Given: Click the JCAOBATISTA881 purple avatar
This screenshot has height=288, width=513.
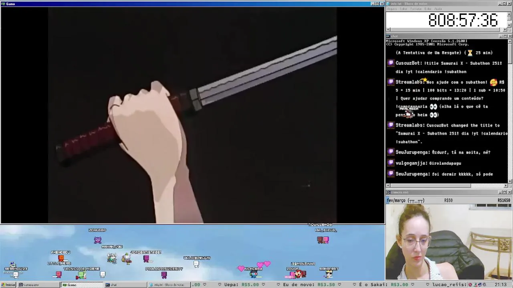Looking at the screenshot, I should (x=146, y=258).
